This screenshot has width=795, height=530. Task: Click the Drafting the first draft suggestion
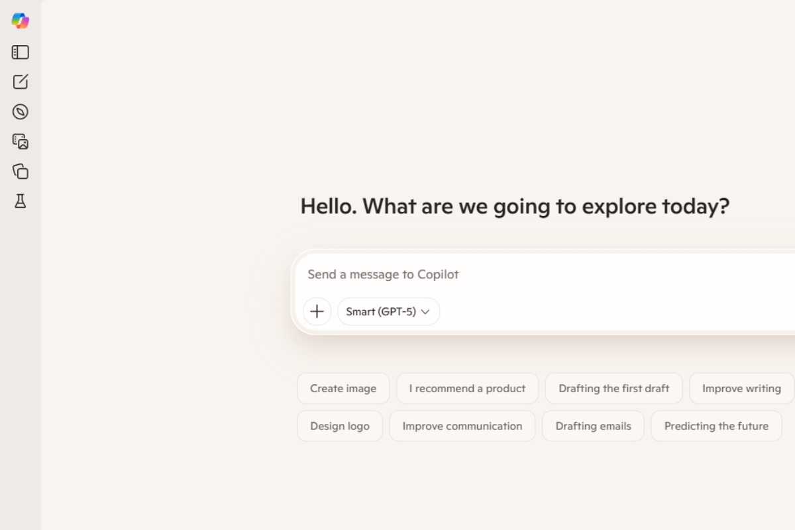coord(613,388)
